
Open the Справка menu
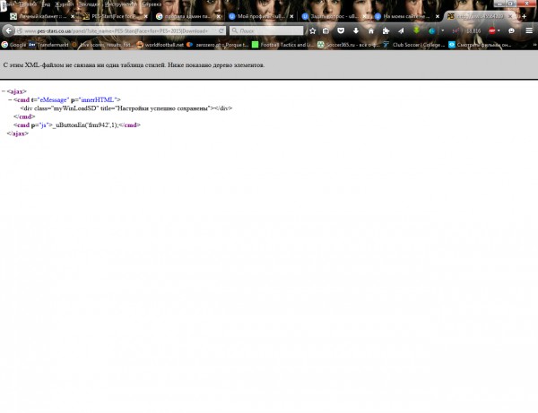[x=152, y=4]
